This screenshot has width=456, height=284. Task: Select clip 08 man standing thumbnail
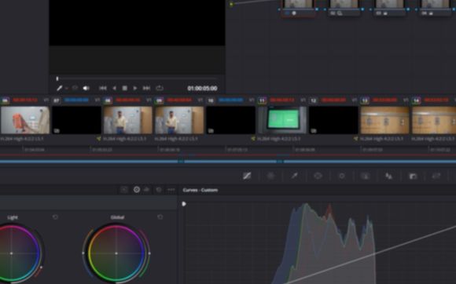click(x=128, y=120)
